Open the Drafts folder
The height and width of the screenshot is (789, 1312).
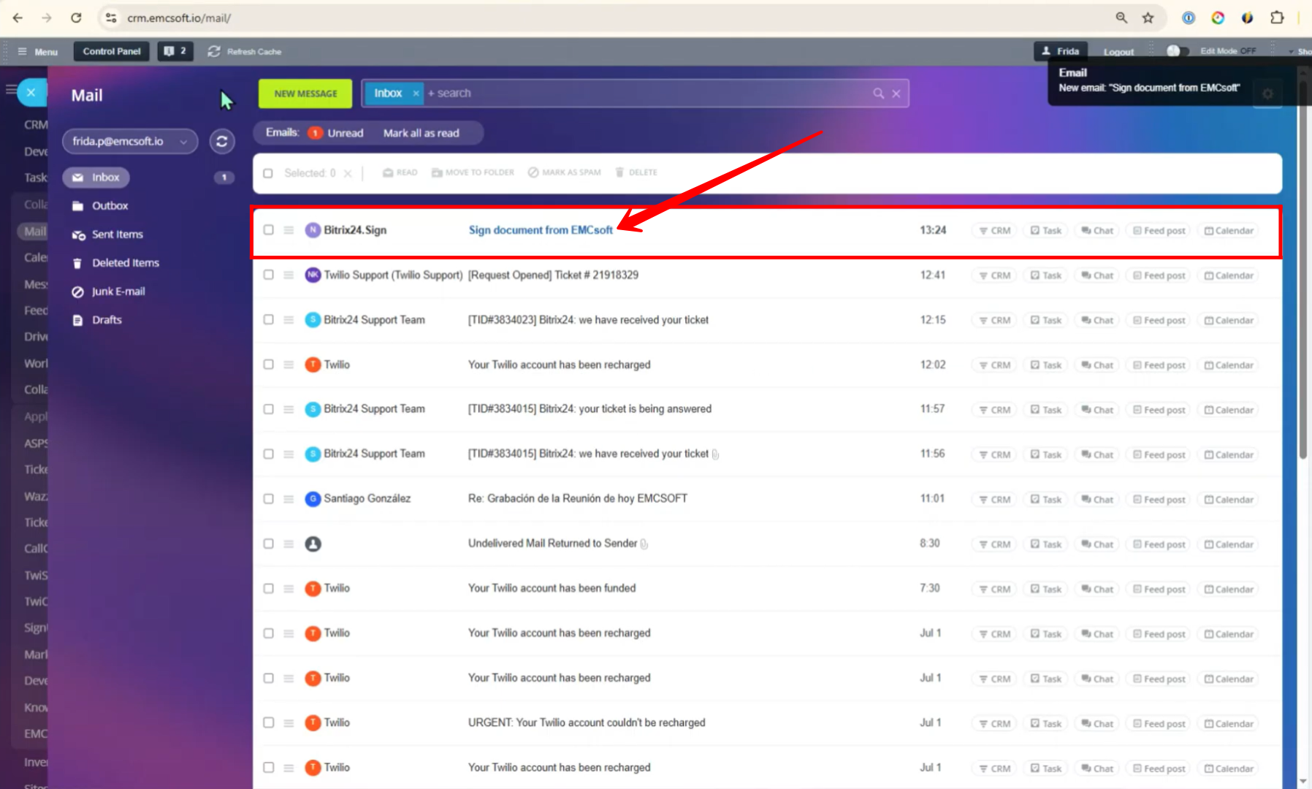coord(97,320)
